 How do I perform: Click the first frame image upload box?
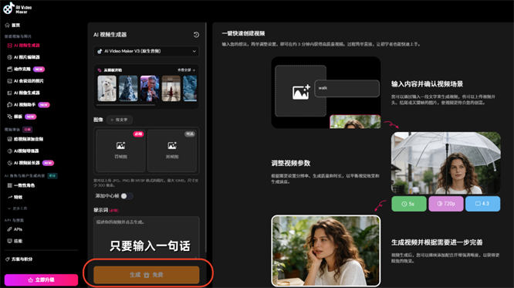(120, 151)
